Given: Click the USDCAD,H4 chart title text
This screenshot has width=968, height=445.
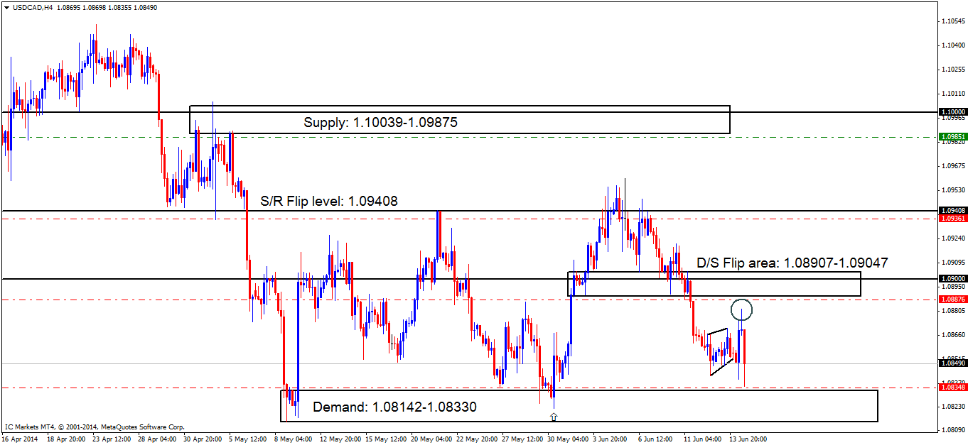Looking at the screenshot, I should click(x=32, y=6).
